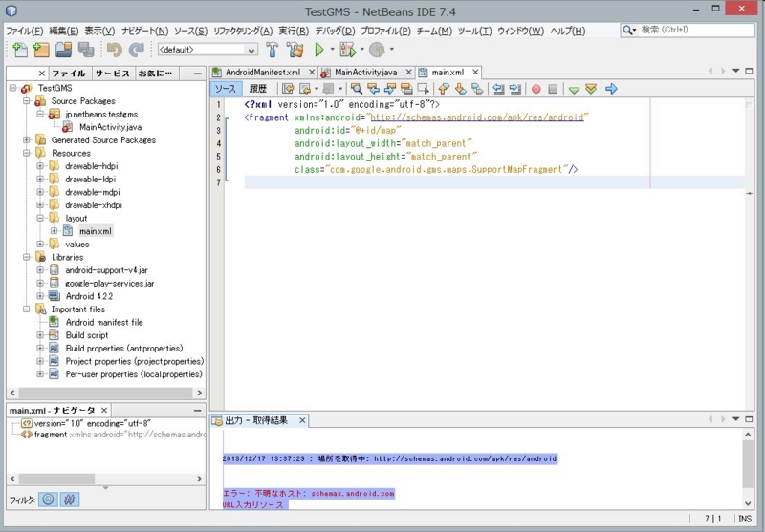Open the Run Project dropdown arrow

click(332, 50)
